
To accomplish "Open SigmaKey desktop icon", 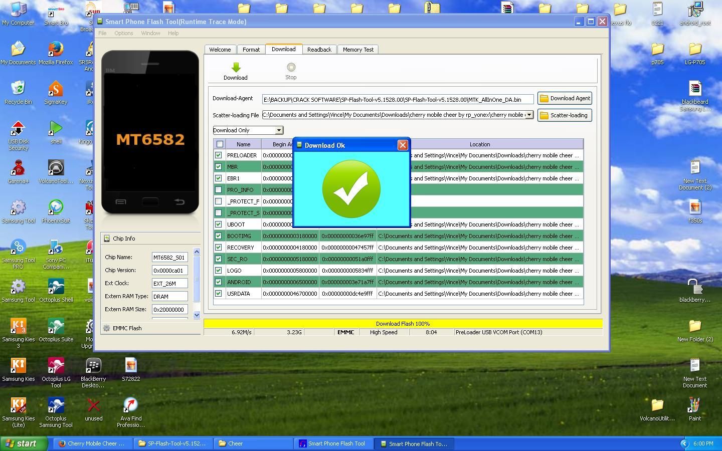I will tap(56, 93).
